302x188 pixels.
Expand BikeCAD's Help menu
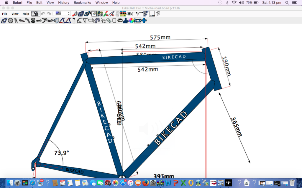pyautogui.click(x=26, y=14)
